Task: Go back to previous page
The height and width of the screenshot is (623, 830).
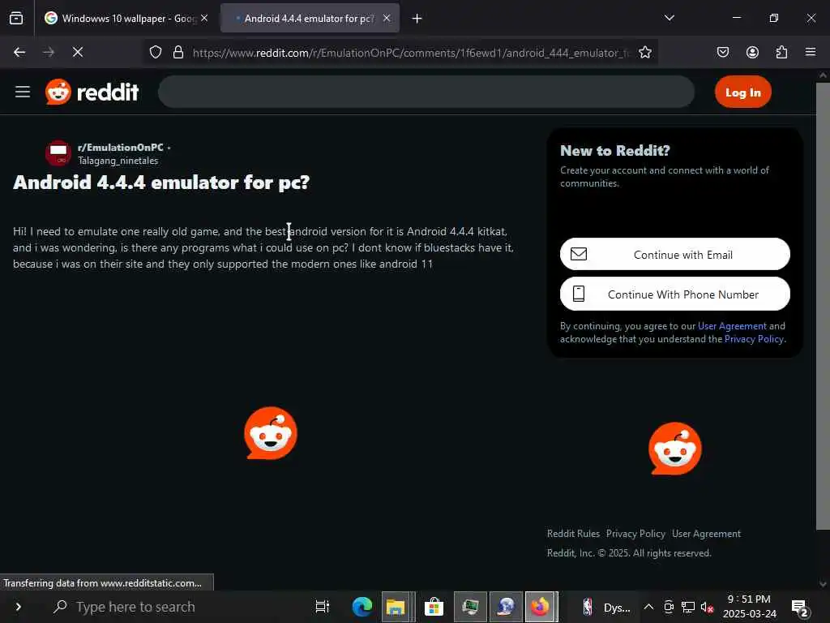Action: pyautogui.click(x=19, y=52)
